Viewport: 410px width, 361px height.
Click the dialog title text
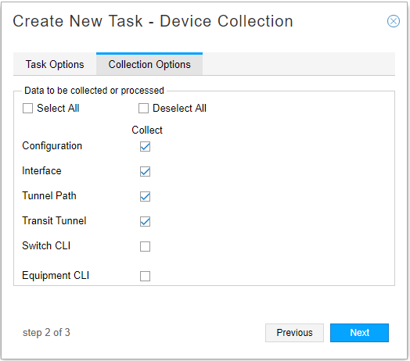pyautogui.click(x=153, y=21)
